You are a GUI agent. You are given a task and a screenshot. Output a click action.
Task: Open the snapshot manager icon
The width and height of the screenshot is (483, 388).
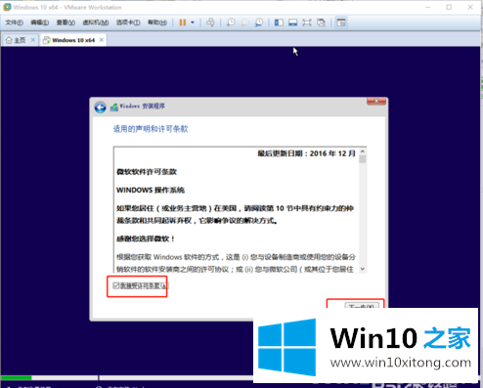point(259,22)
